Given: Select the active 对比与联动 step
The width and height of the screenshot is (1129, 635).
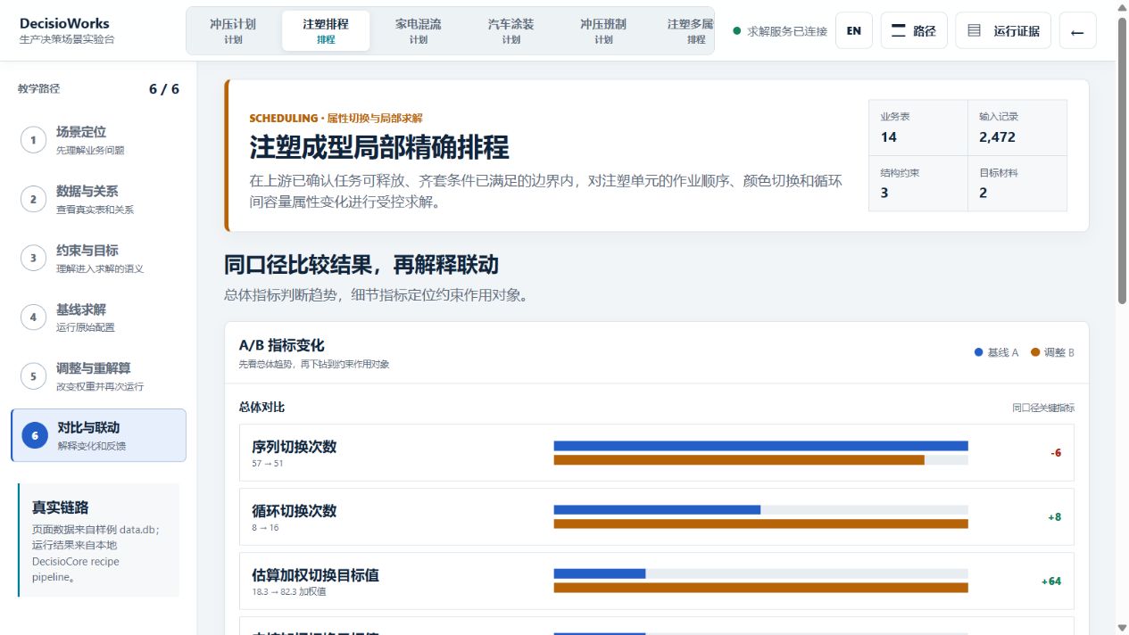Looking at the screenshot, I should click(99, 435).
